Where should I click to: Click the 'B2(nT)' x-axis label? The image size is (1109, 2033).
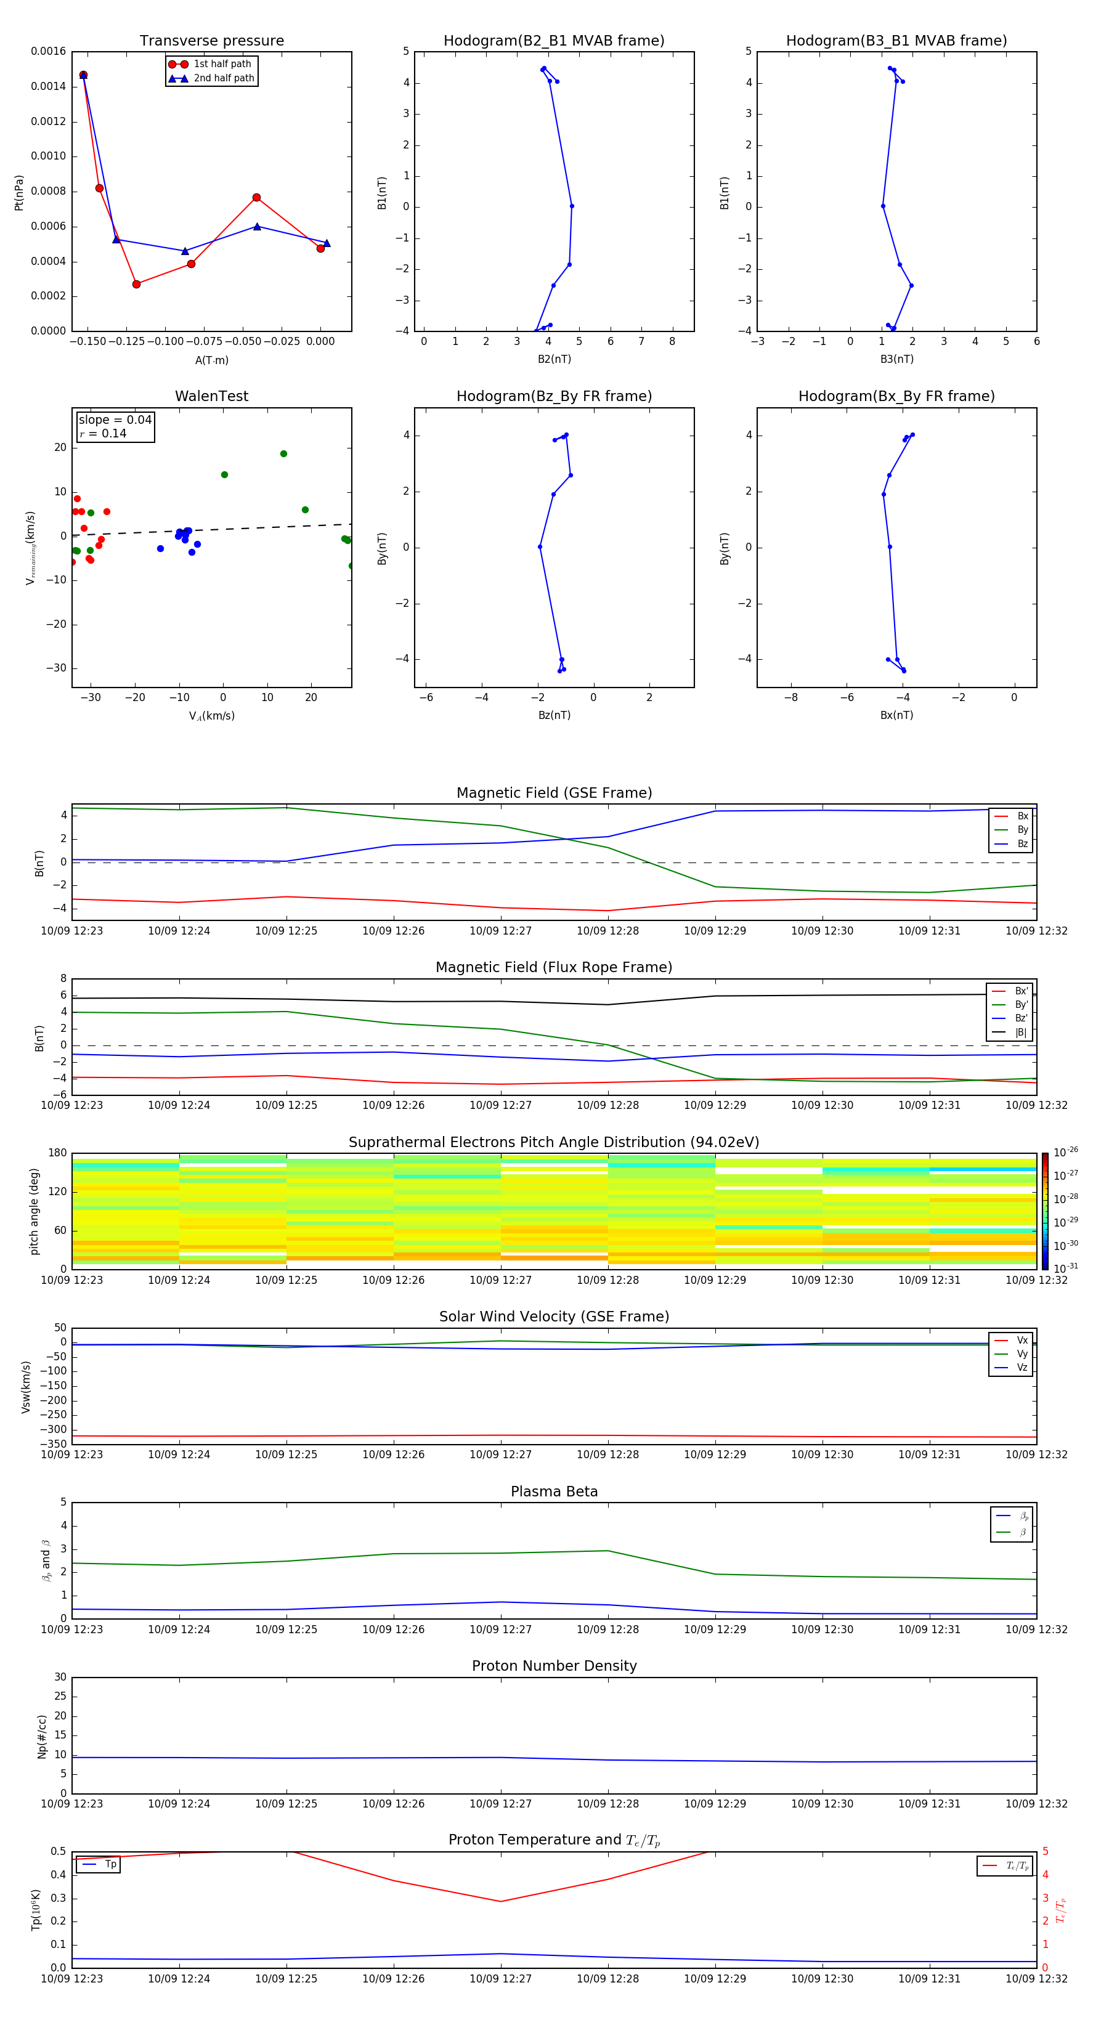tap(554, 359)
